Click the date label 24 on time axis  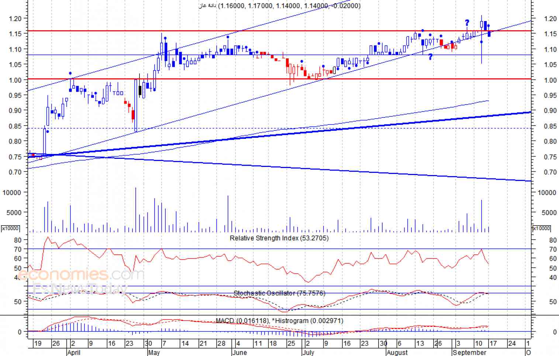click(512, 343)
